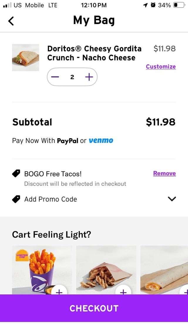Tap the Doritos Gordita Crunch thumbnail

point(26,58)
